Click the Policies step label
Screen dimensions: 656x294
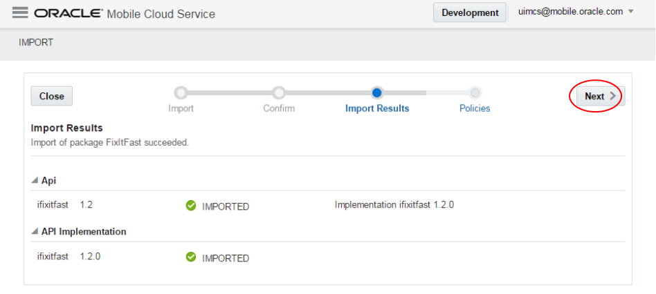475,108
